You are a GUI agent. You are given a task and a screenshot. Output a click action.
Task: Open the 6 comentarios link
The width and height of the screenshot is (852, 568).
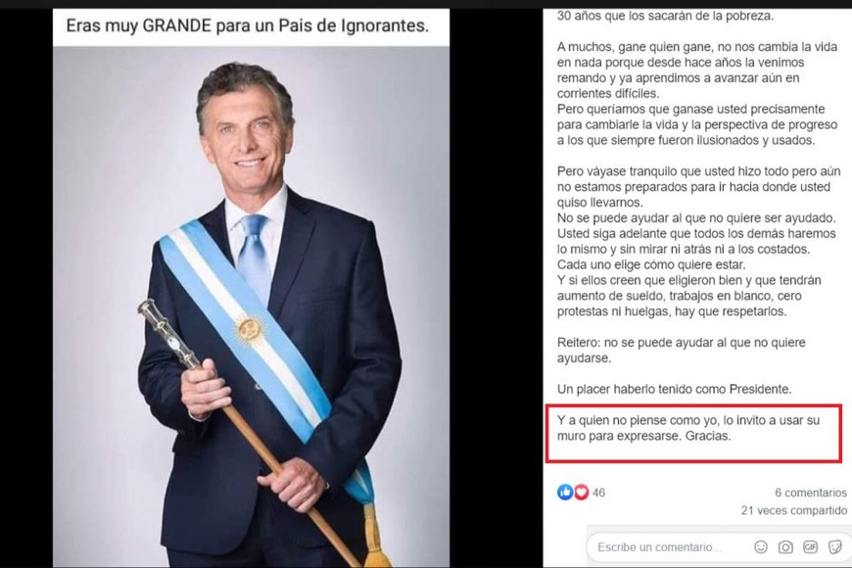[810, 493]
